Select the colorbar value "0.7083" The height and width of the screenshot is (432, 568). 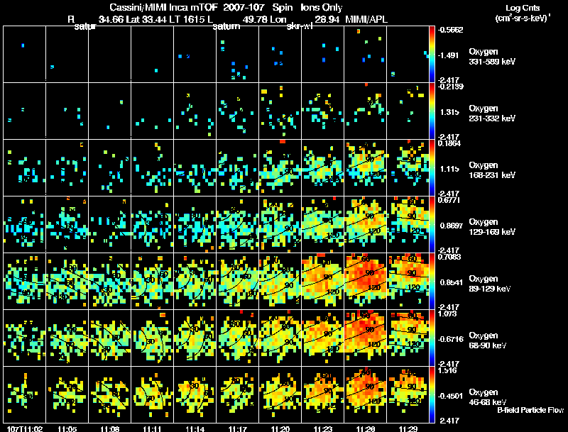click(449, 257)
